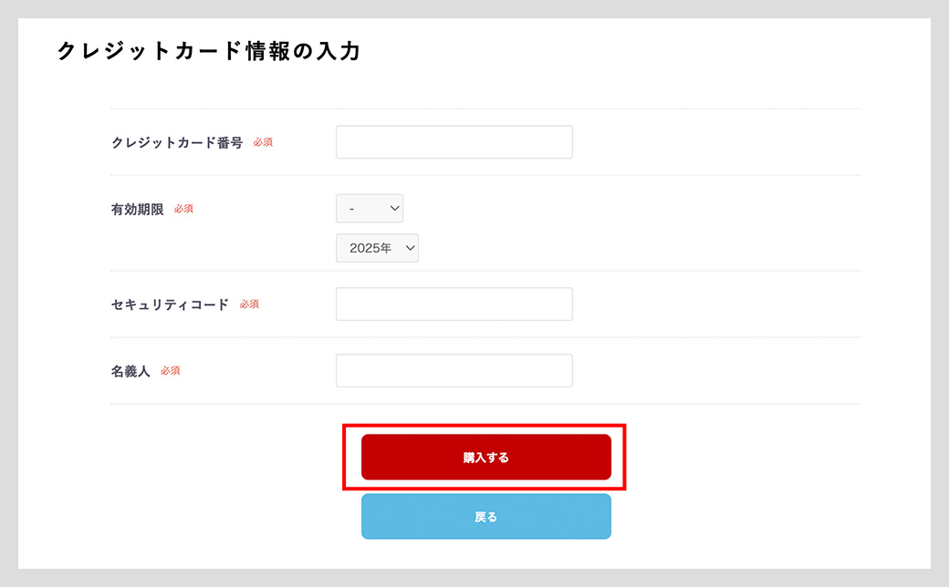Click the credit card number input field

454,142
